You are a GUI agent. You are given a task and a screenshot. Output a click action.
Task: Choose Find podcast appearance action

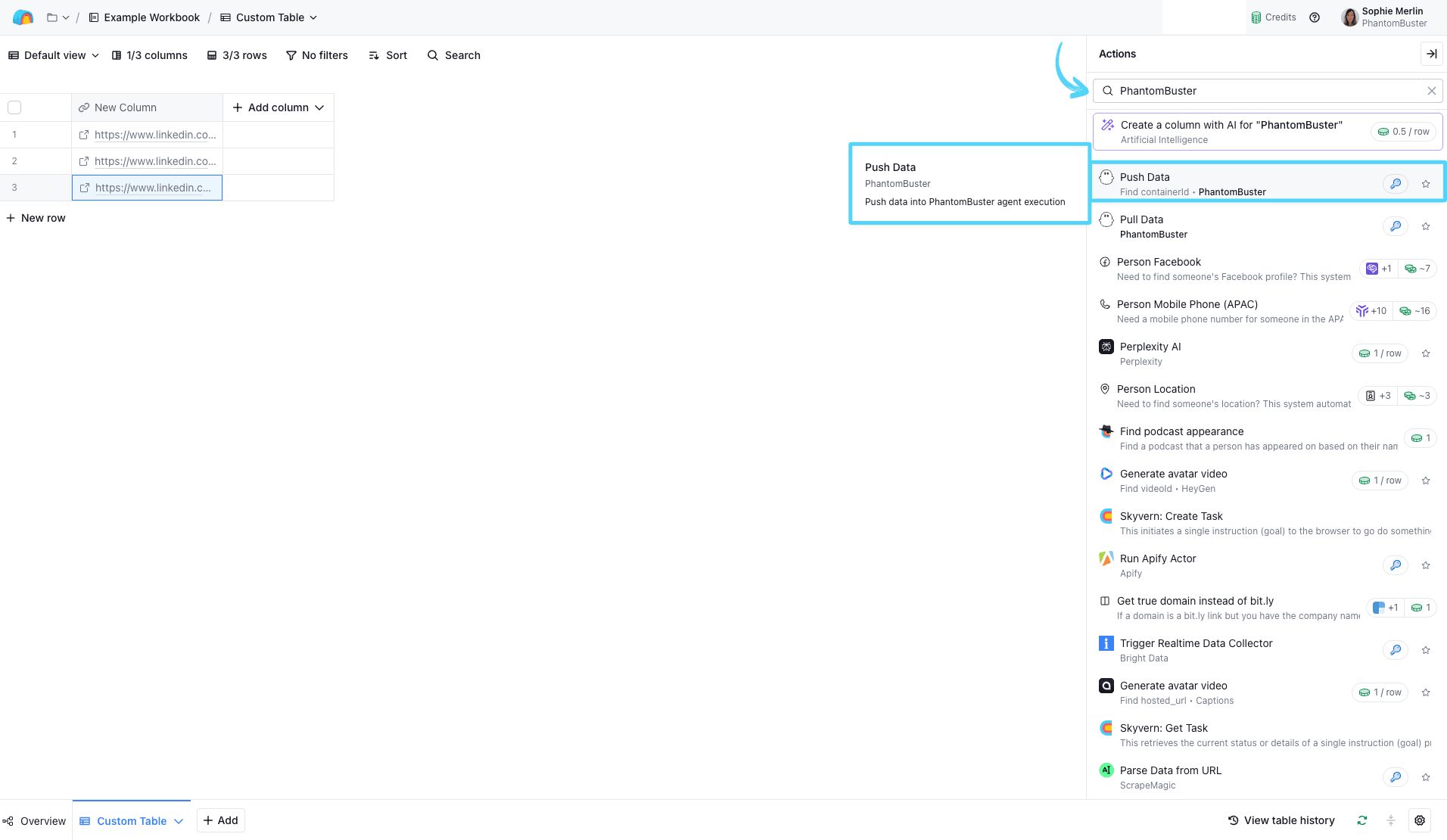tap(1268, 437)
